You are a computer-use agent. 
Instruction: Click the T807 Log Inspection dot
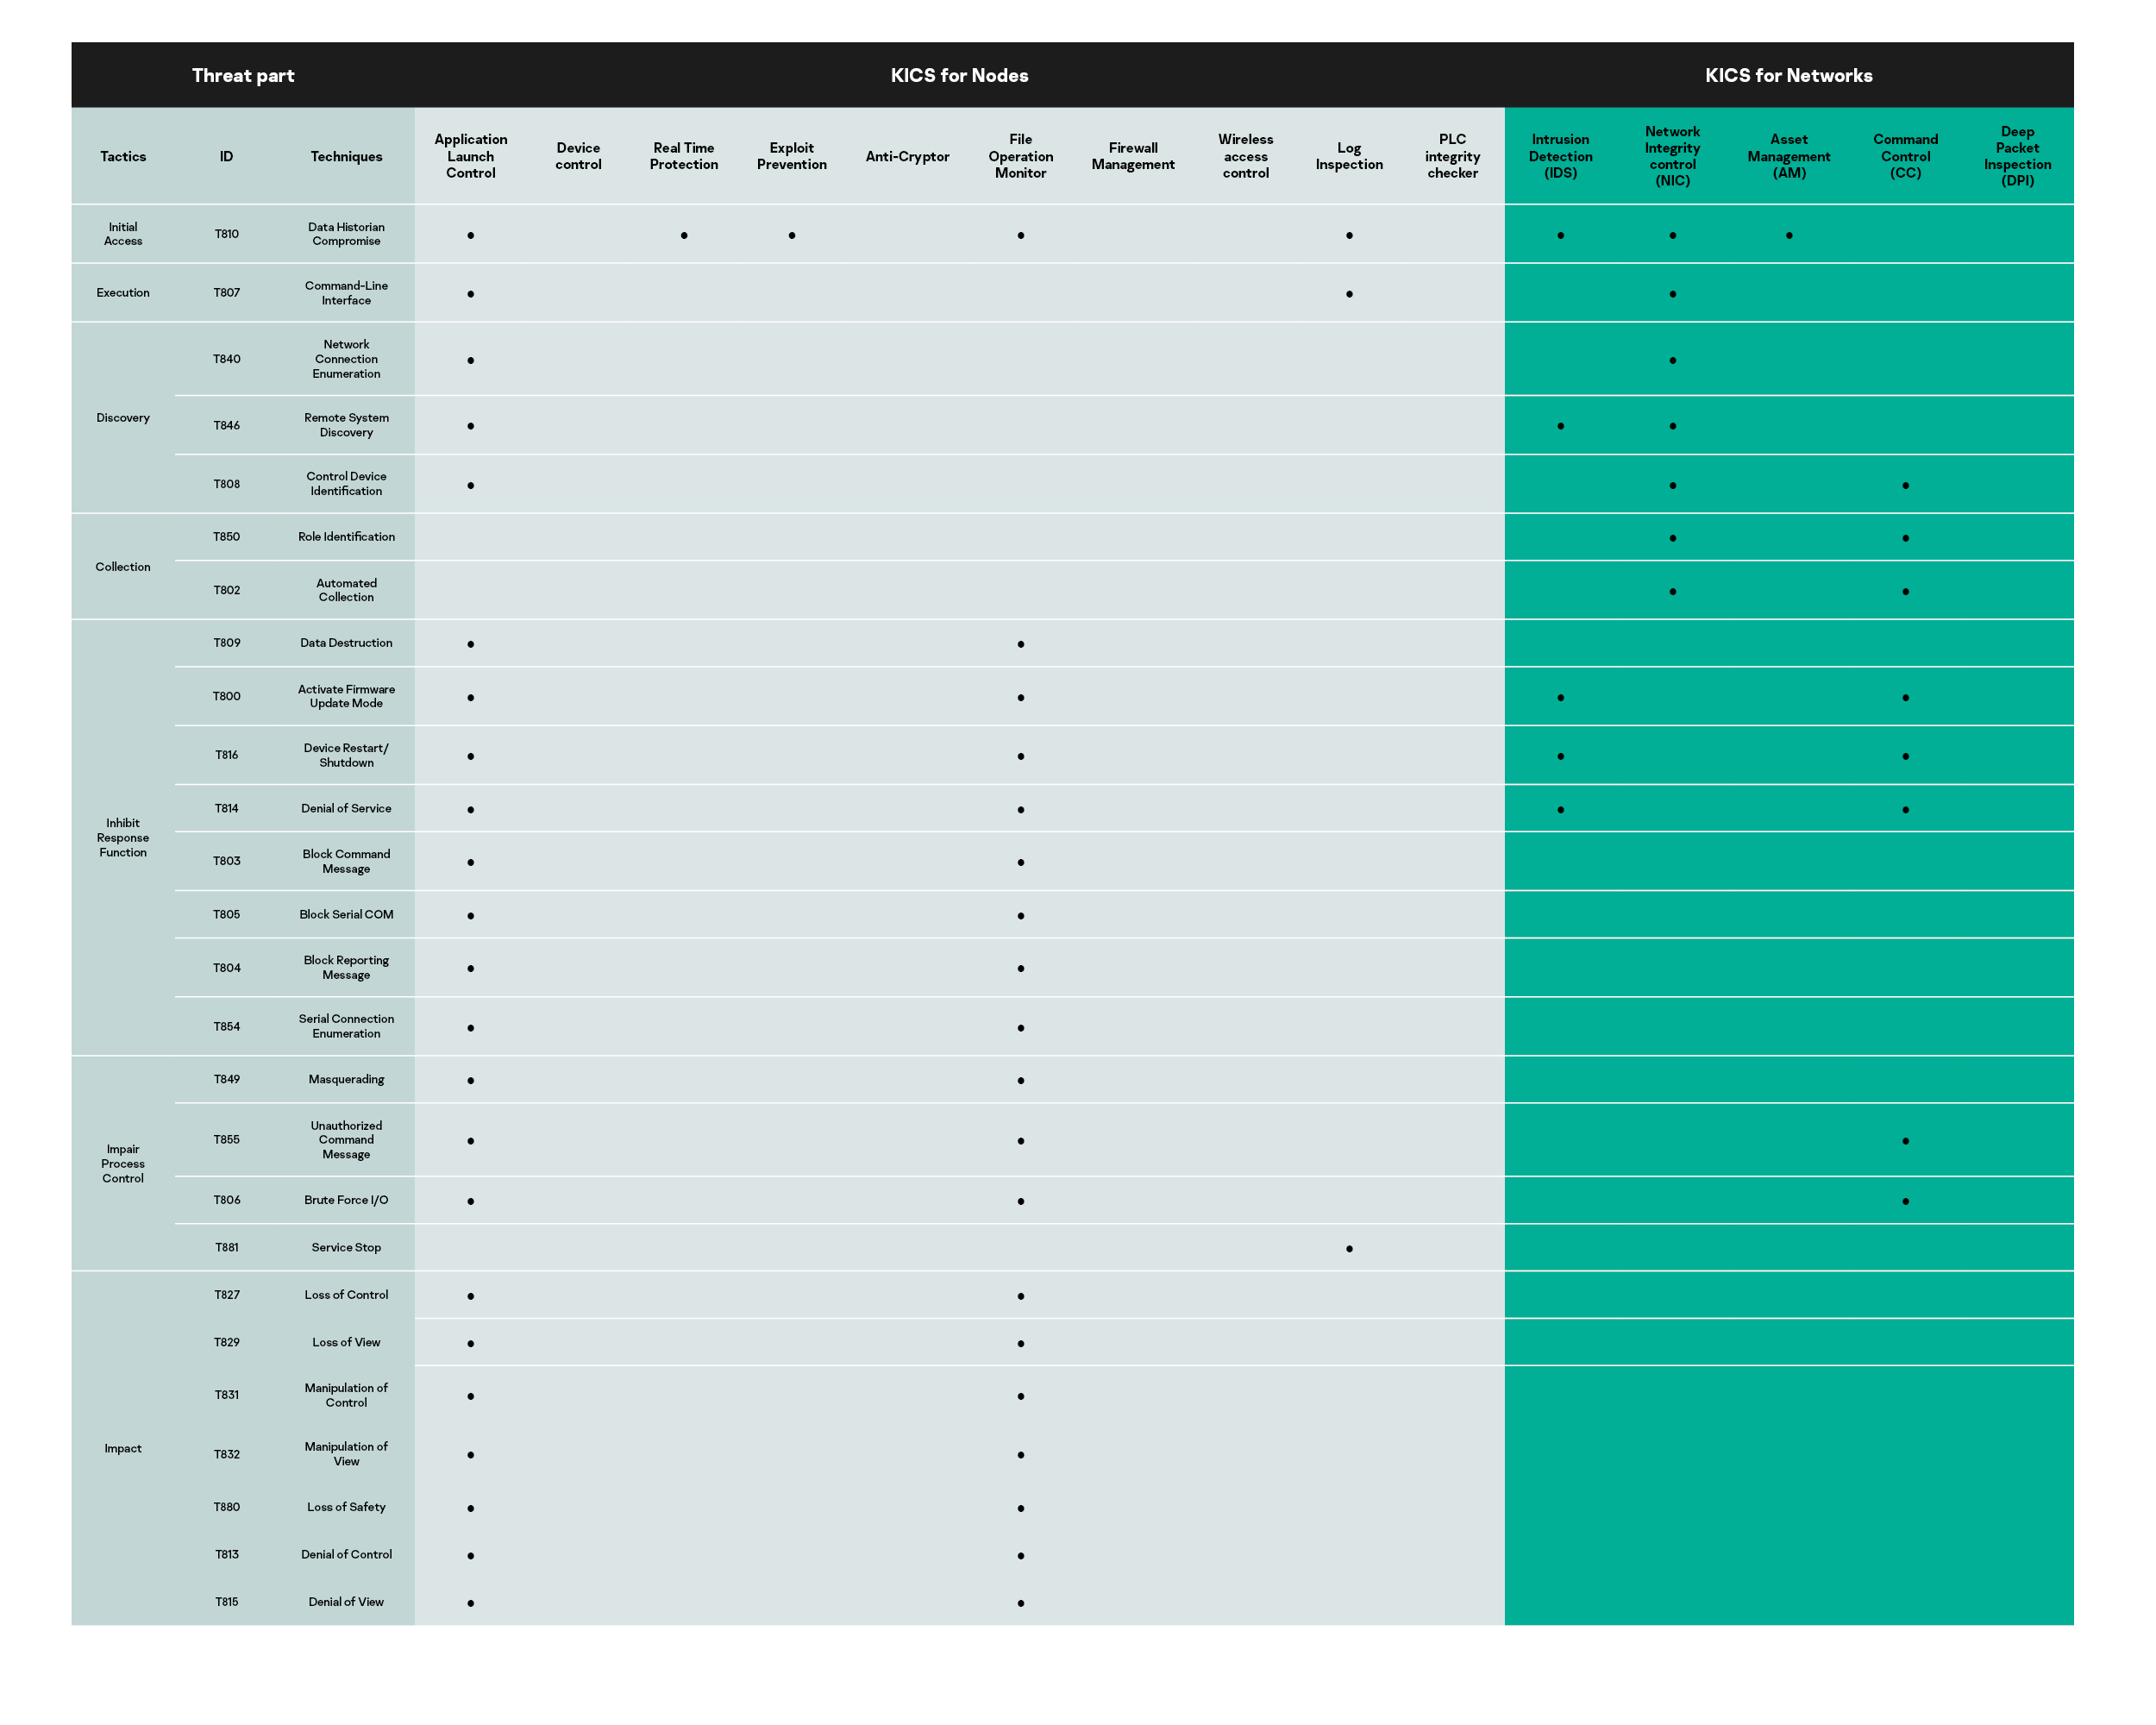point(1349,294)
